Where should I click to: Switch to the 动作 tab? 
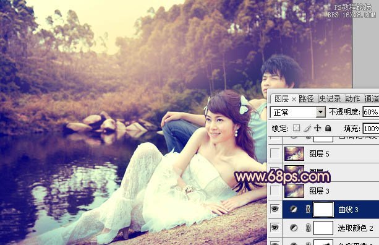[352, 98]
